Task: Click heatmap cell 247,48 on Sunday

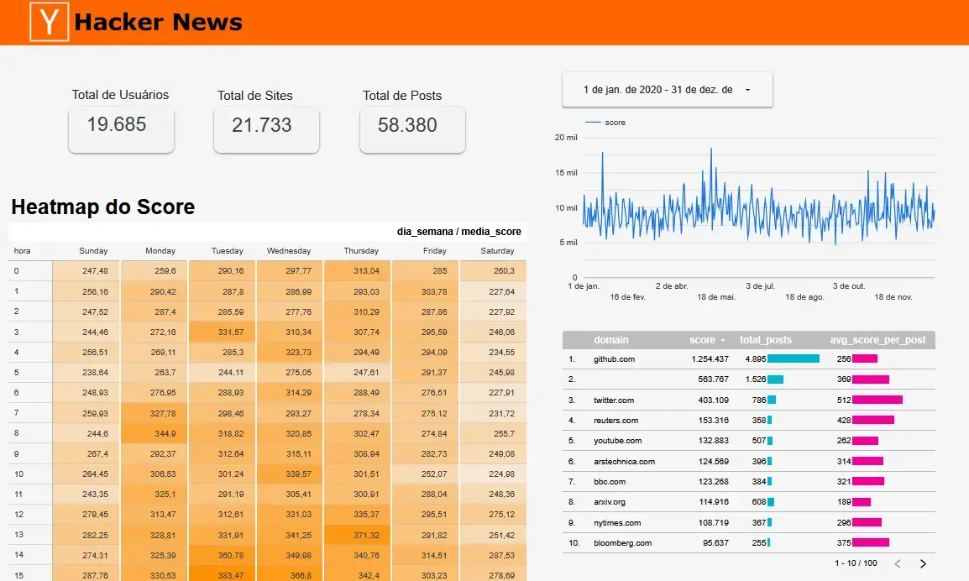Action: pos(86,270)
